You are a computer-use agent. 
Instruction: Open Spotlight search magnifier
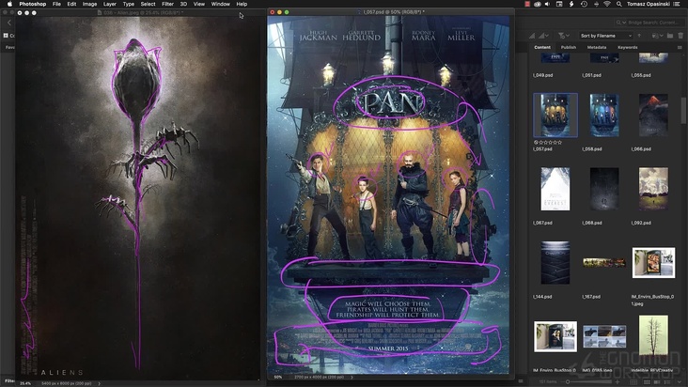click(619, 4)
